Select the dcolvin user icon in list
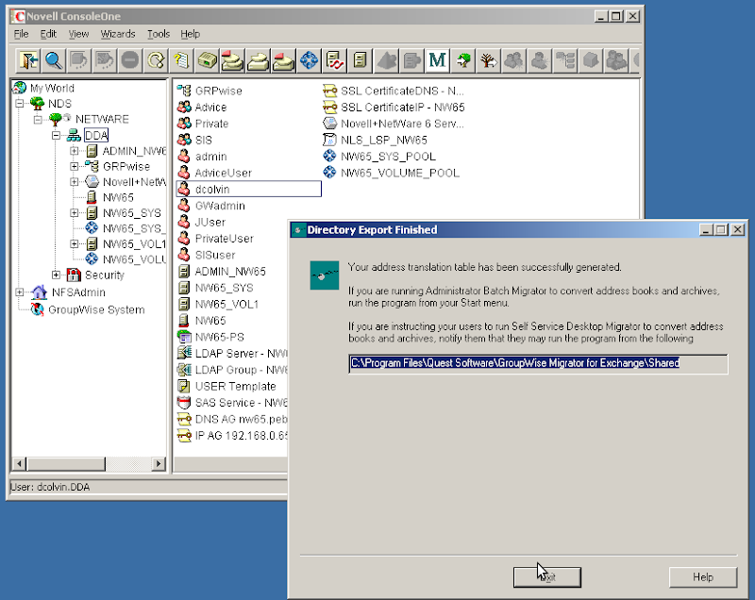This screenshot has width=755, height=600. (184, 189)
